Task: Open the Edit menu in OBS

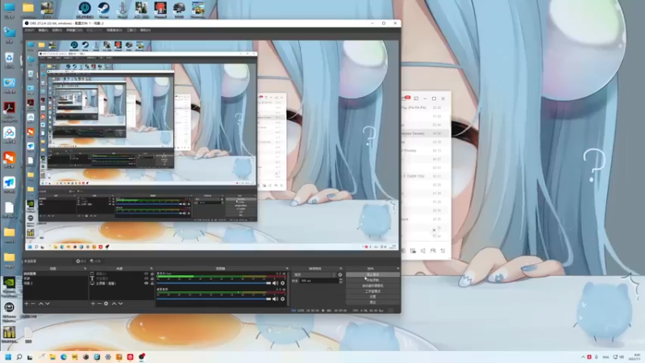Action: [43, 30]
